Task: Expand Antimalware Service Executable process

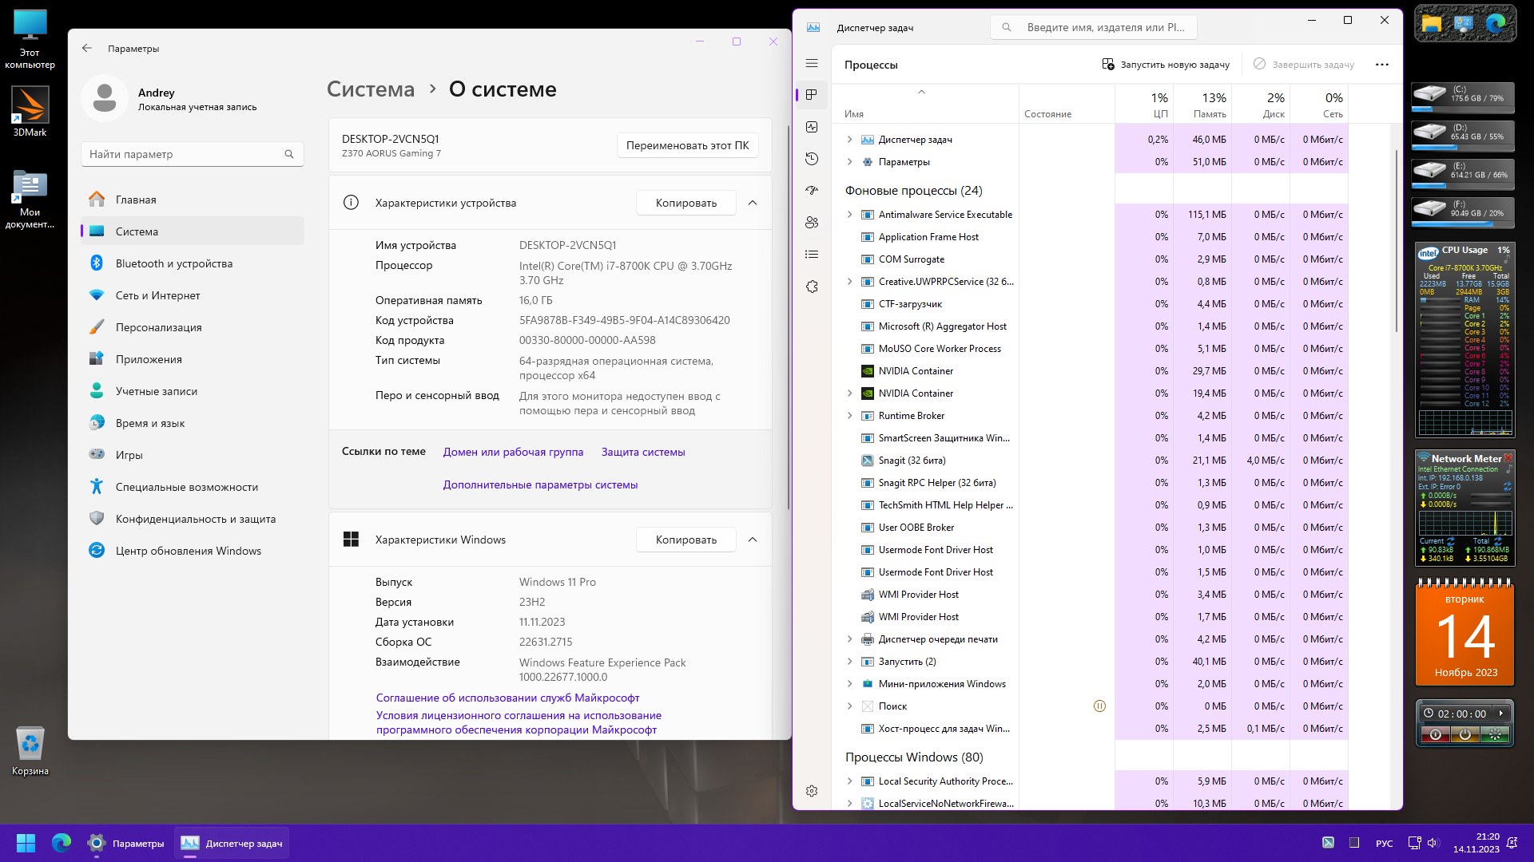Action: tap(849, 215)
